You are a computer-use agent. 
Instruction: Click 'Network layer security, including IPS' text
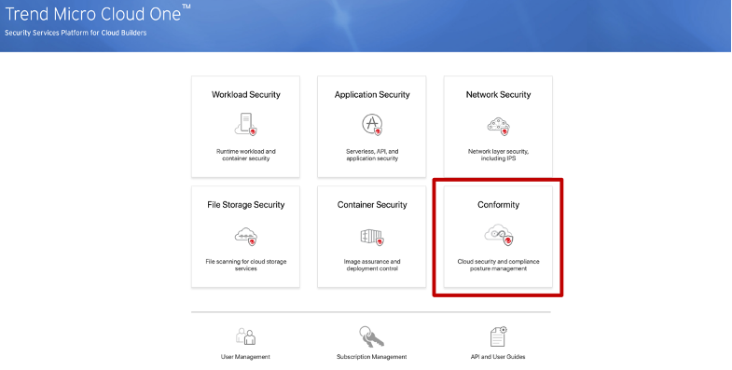click(x=498, y=155)
